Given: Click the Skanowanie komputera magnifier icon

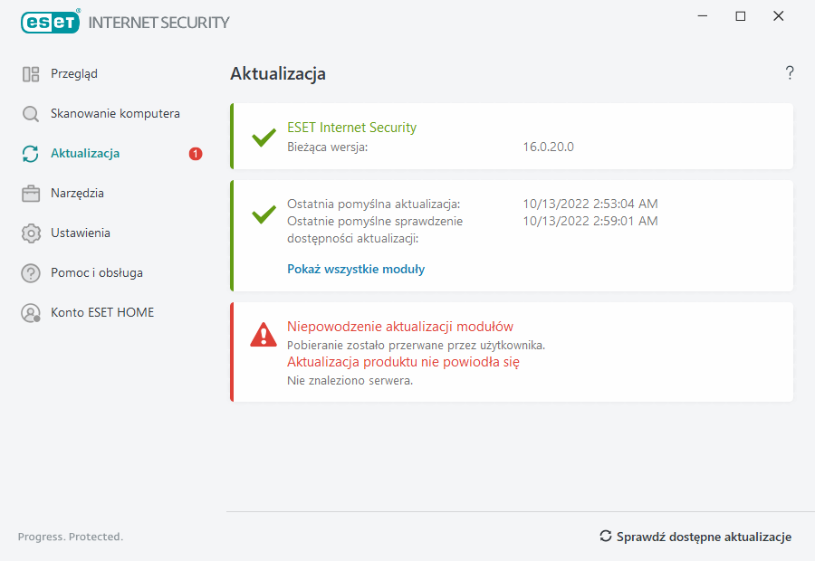Looking at the screenshot, I should 31,114.
